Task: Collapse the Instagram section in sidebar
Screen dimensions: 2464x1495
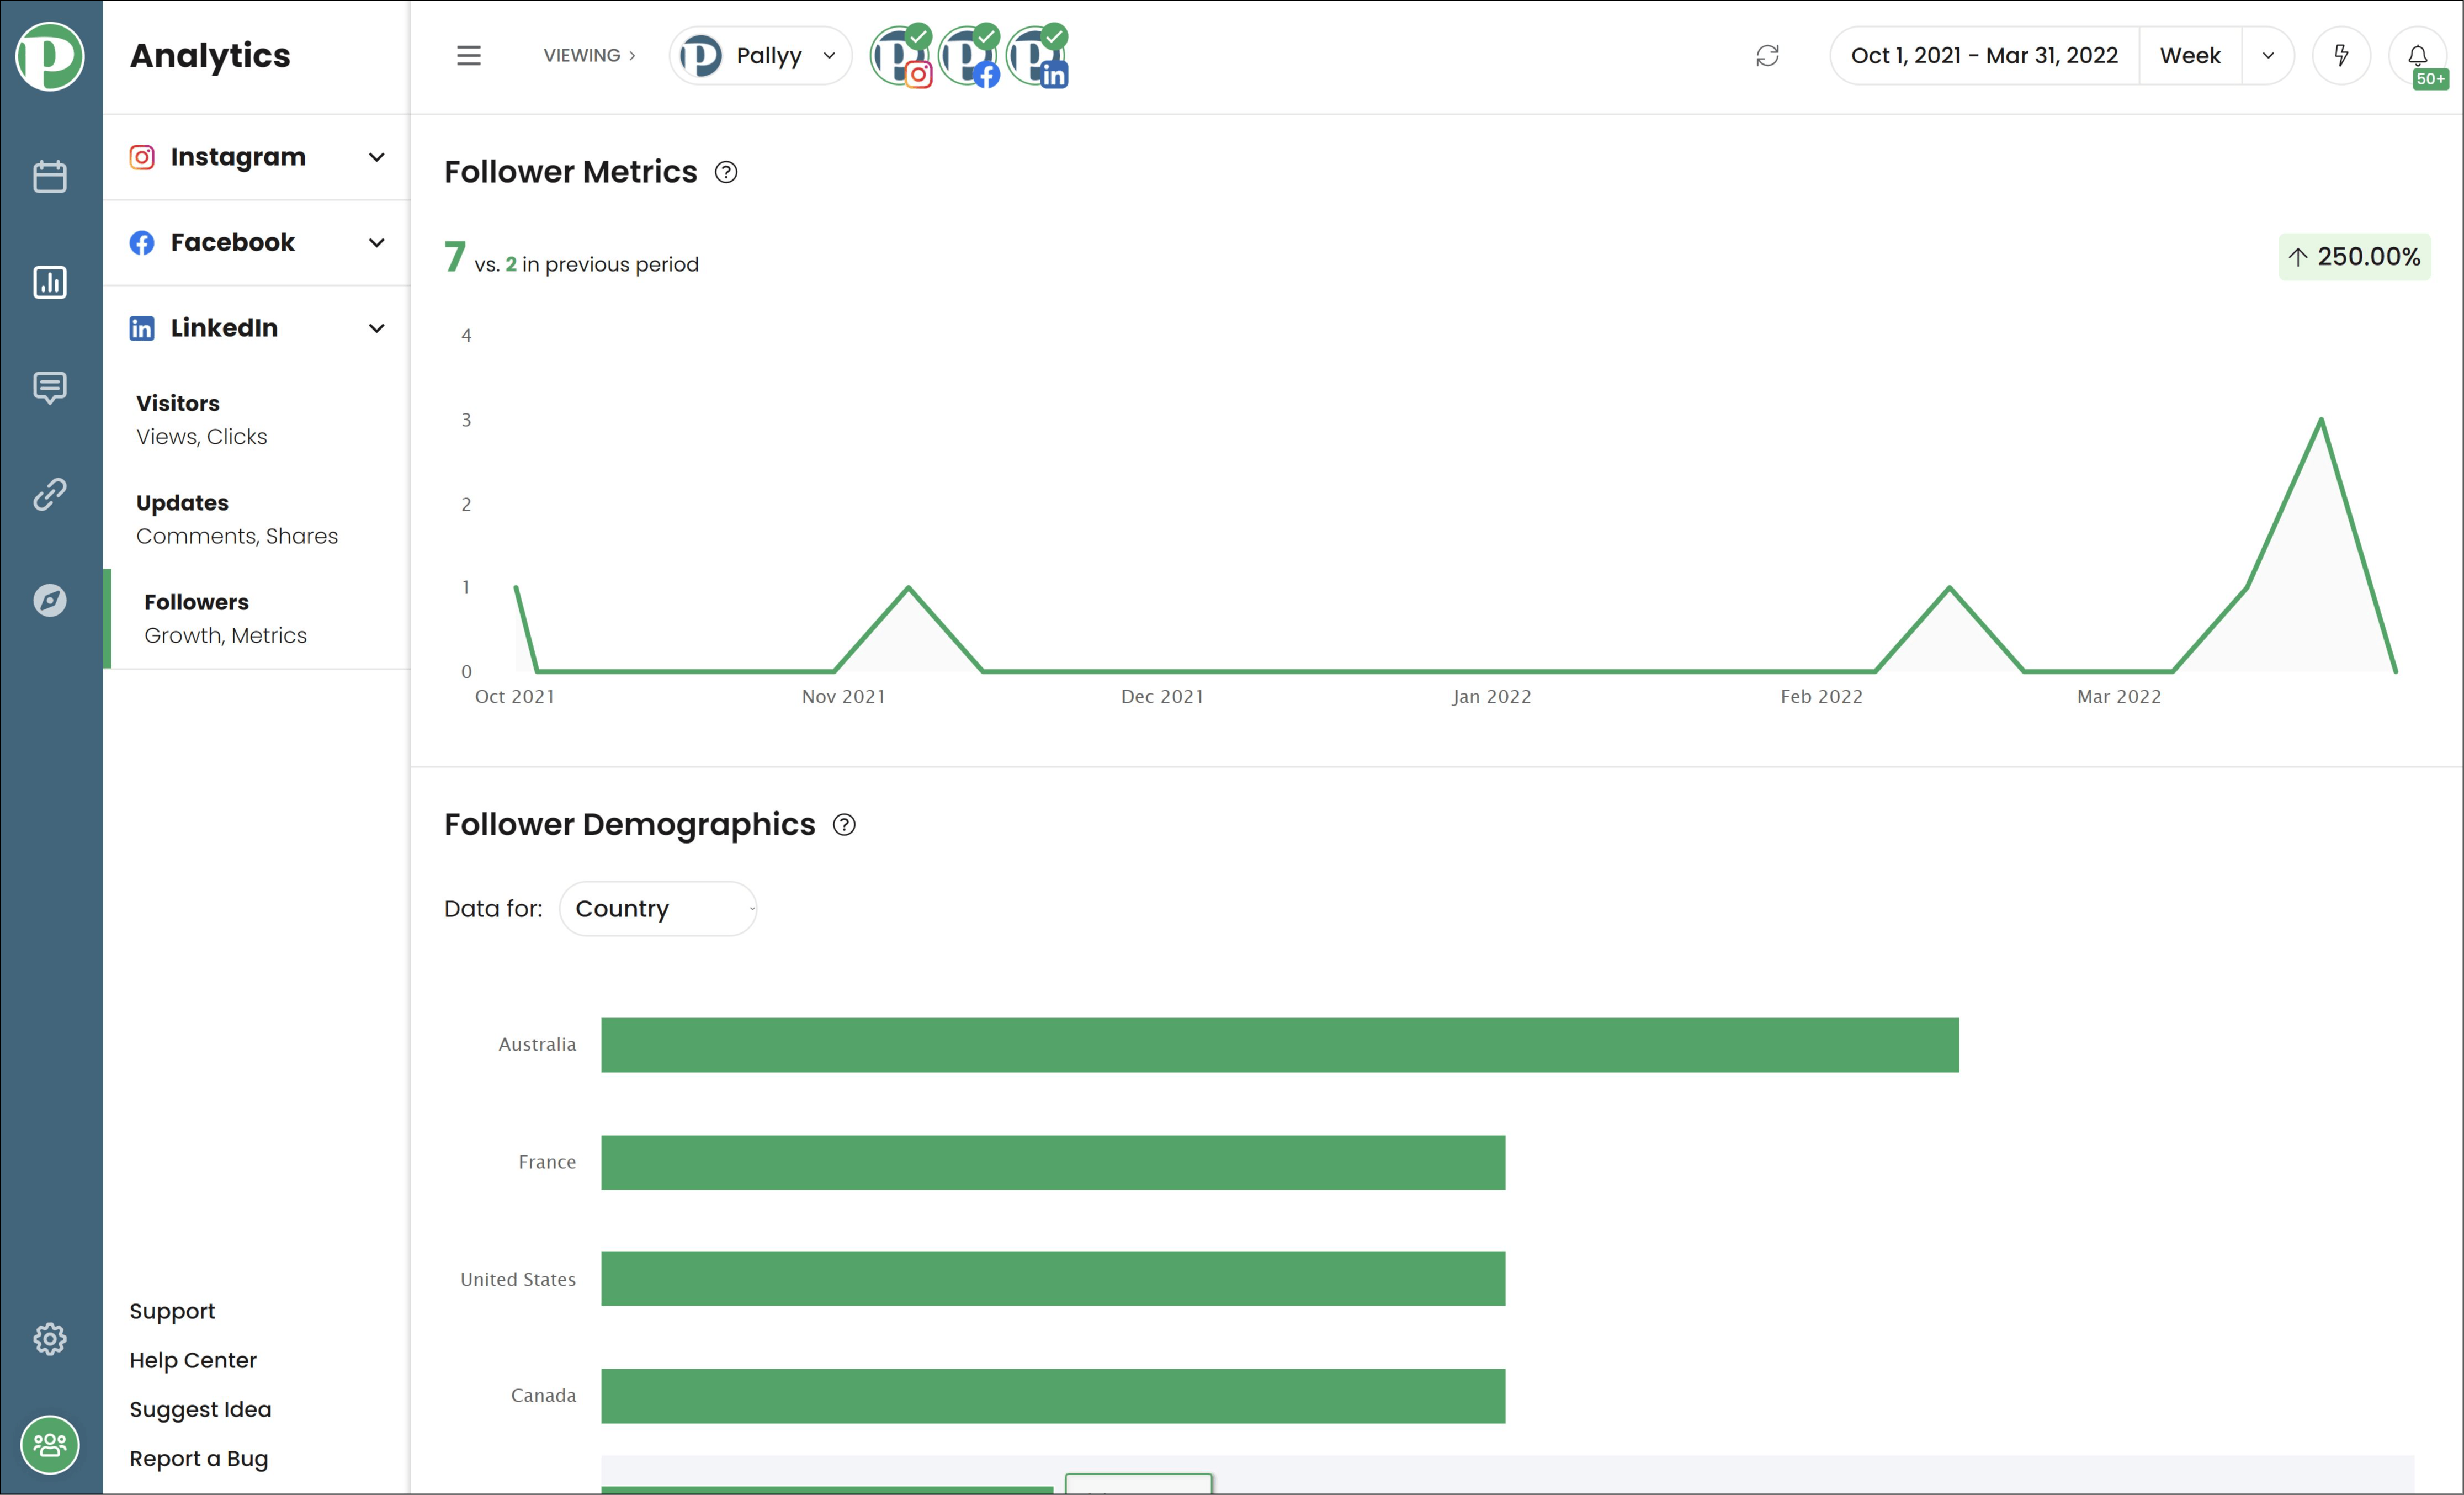Action: point(377,157)
